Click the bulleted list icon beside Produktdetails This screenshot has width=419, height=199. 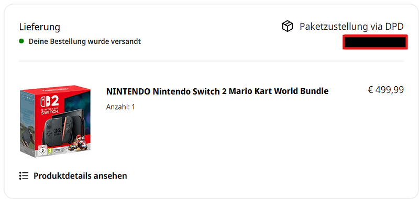24,175
